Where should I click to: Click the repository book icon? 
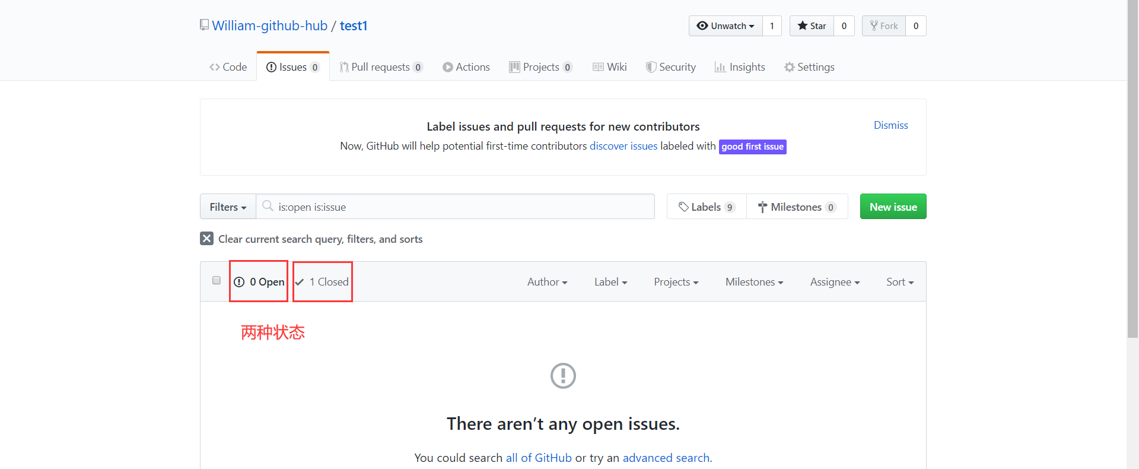pyautogui.click(x=204, y=25)
